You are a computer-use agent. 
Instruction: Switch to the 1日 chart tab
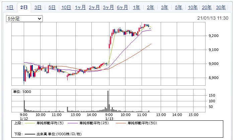tap(10, 7)
